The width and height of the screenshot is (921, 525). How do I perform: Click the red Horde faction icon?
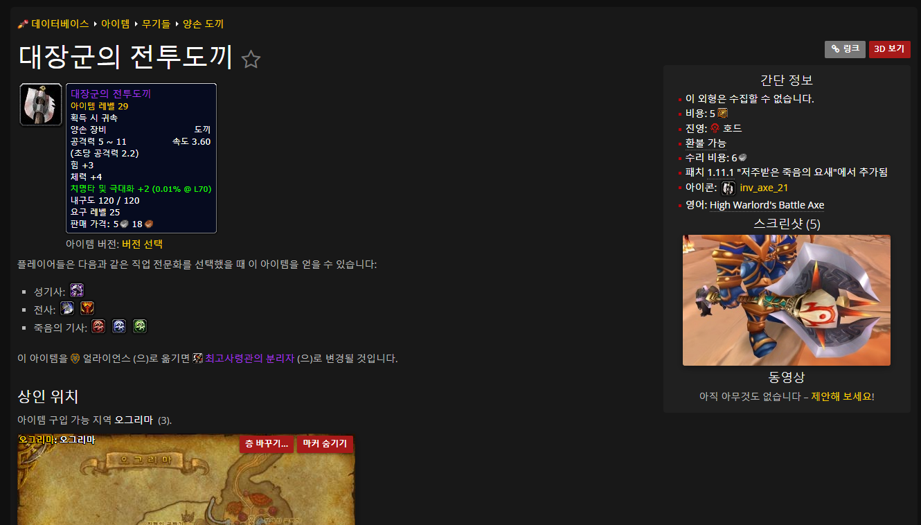coord(715,128)
